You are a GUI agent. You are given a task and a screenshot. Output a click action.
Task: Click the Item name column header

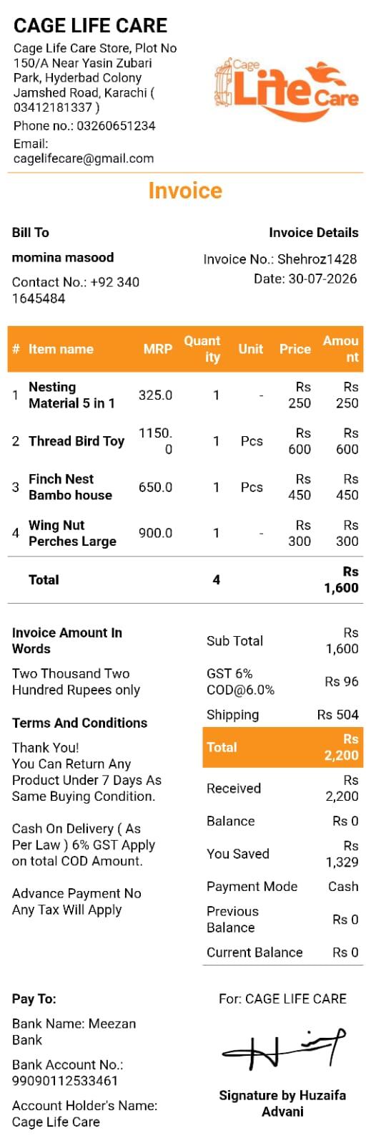click(61, 349)
